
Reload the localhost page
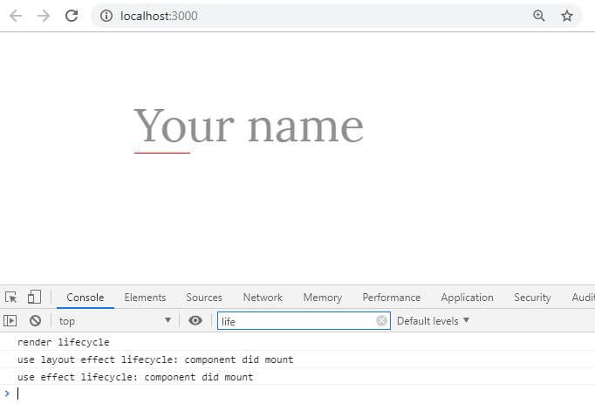point(72,16)
